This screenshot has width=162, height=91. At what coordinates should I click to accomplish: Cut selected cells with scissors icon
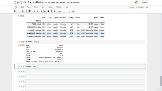click(x=23, y=11)
